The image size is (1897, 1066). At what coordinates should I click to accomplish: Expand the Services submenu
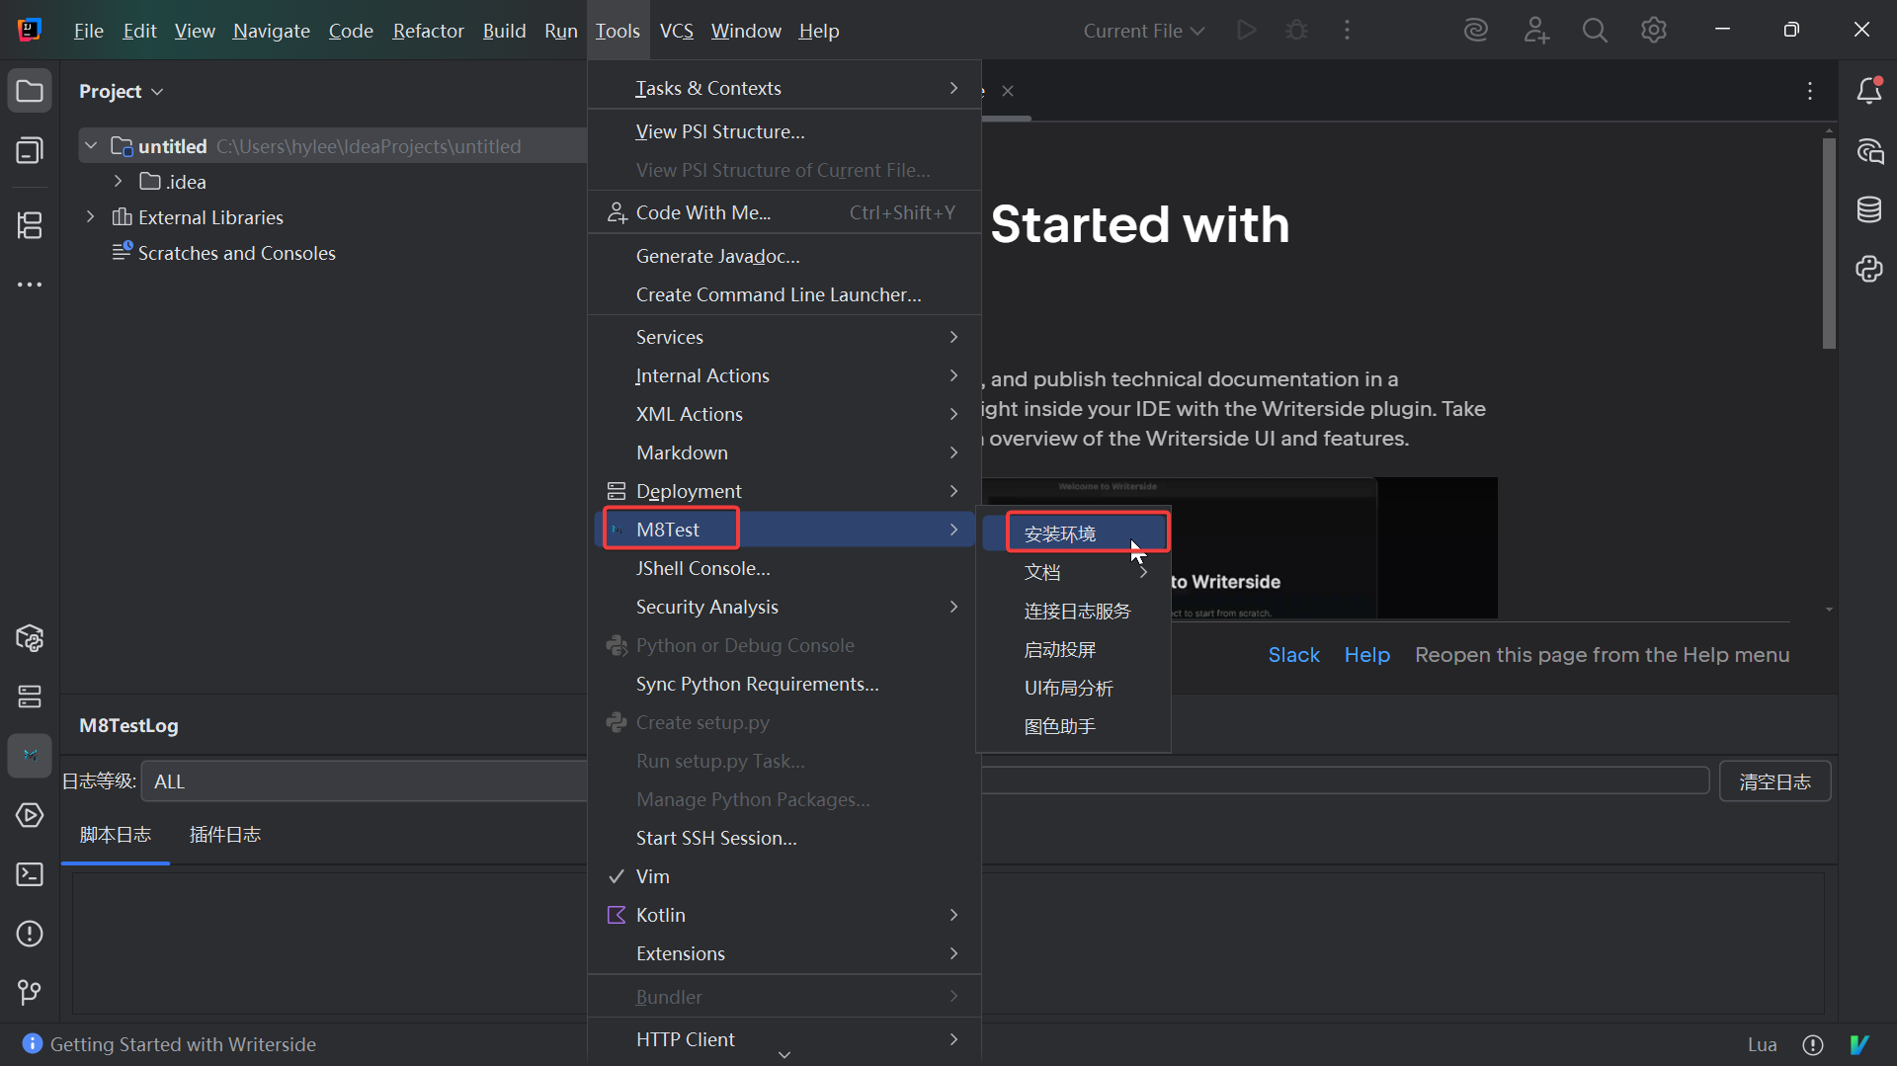click(x=784, y=337)
